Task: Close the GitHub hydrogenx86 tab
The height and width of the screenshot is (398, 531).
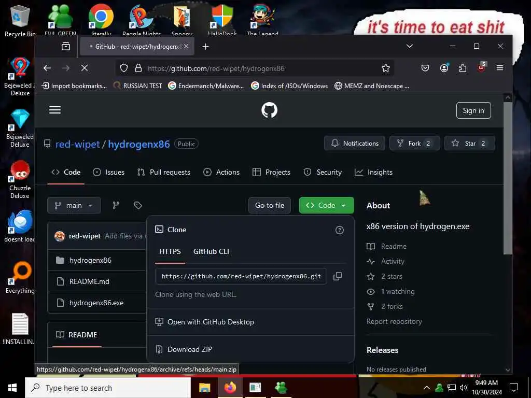Action: point(186,46)
